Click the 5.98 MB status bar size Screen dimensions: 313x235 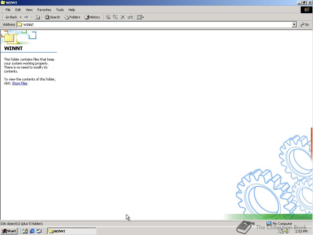(x=249, y=224)
